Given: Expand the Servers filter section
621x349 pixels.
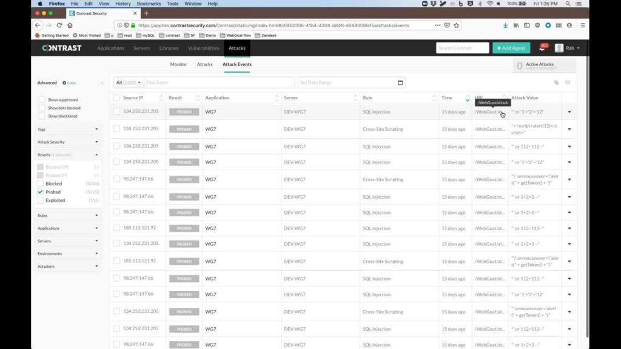Looking at the screenshot, I should (x=68, y=241).
